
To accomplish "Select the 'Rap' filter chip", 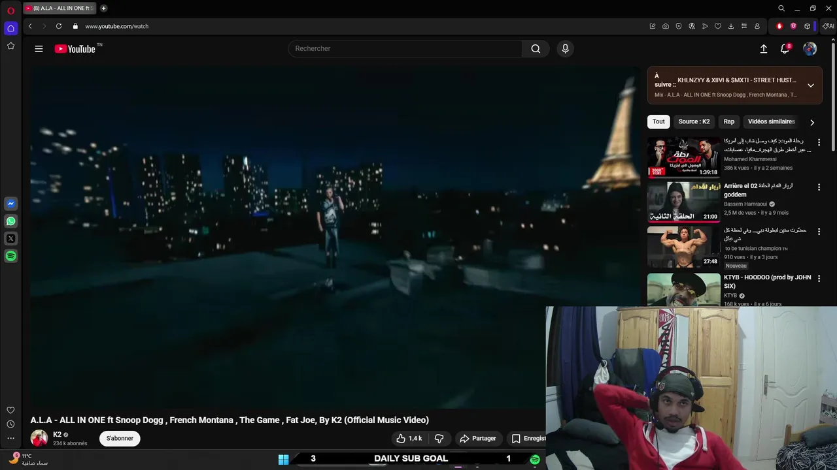I will tap(729, 121).
